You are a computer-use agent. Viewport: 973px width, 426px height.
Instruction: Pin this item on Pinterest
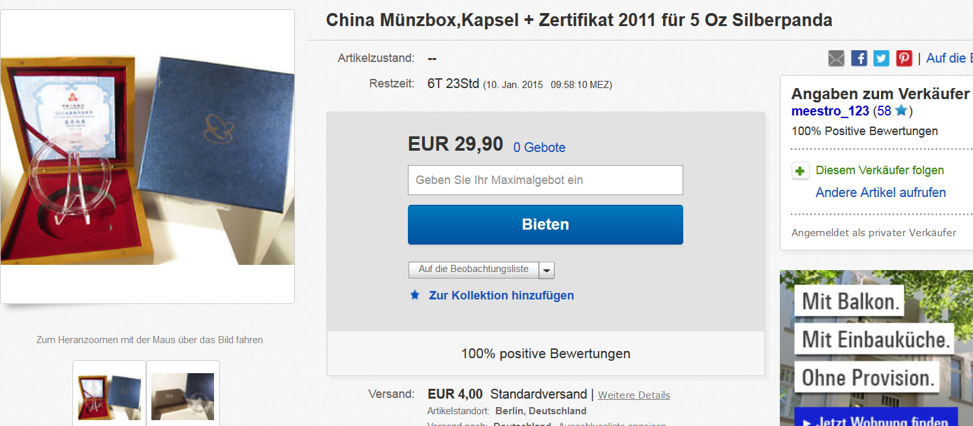(x=904, y=58)
